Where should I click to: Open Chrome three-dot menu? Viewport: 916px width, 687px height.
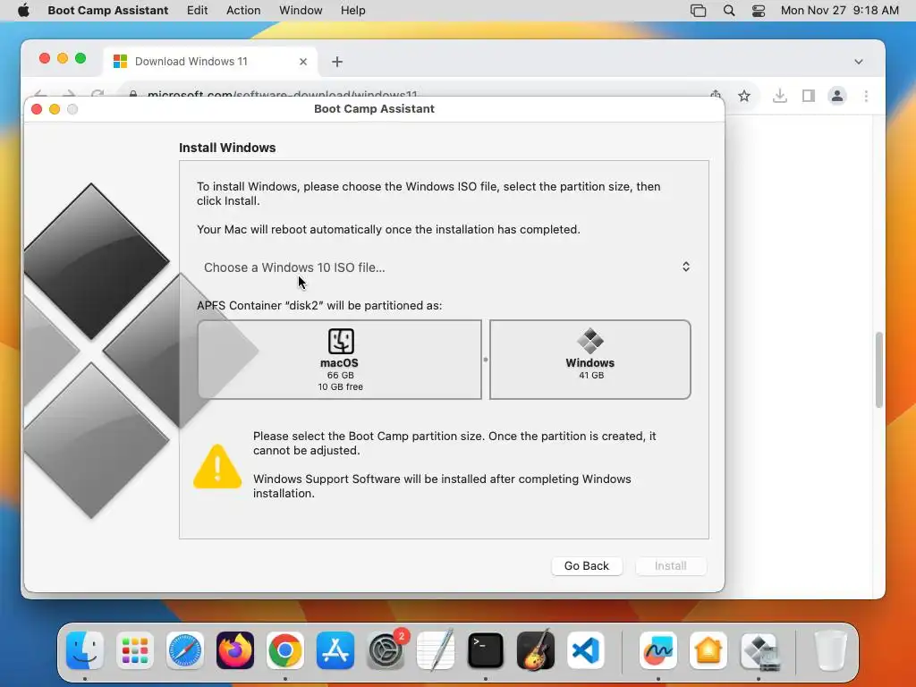pyautogui.click(x=866, y=96)
